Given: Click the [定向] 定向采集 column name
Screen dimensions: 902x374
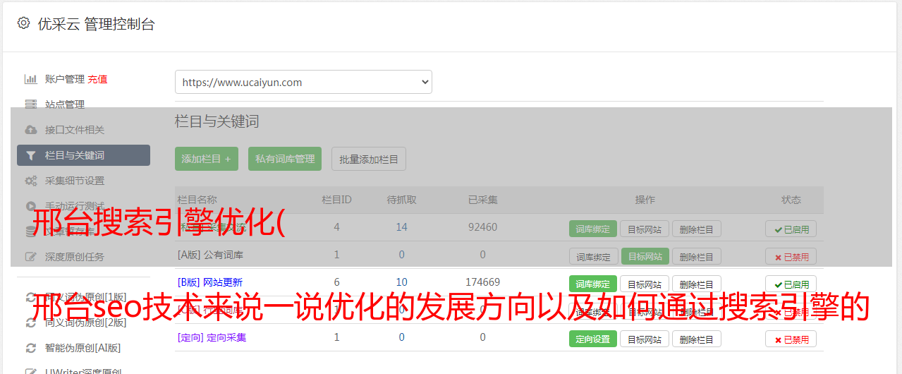Looking at the screenshot, I should 212,337.
